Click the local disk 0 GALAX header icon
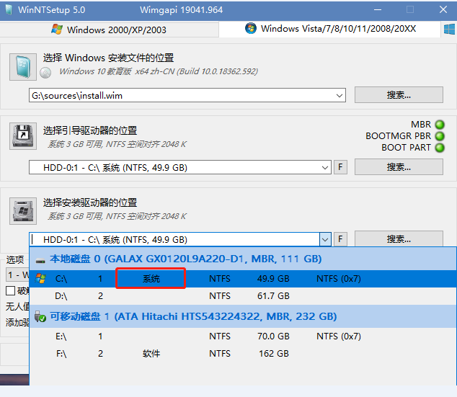This screenshot has height=397, width=457. tap(40, 260)
